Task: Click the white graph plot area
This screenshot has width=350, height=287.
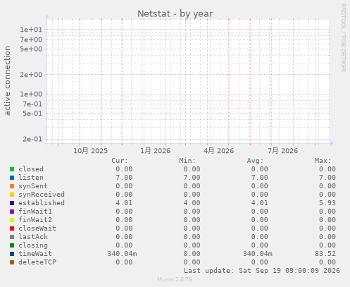Action: pyautogui.click(x=188, y=81)
